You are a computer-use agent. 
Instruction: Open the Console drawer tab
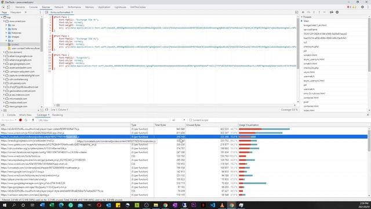11,115
